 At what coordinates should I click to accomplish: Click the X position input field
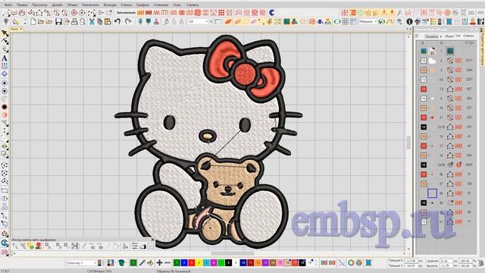coord(411,261)
